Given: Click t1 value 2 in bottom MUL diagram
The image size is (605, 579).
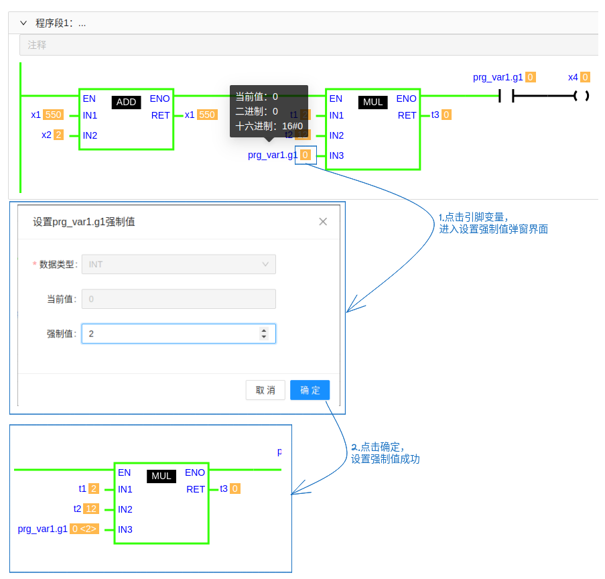Looking at the screenshot, I should point(94,489).
